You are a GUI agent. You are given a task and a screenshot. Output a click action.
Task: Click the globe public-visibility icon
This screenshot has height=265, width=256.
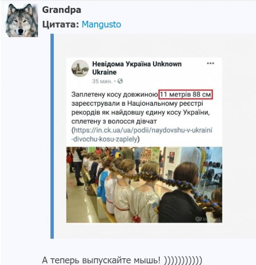tap(120, 81)
